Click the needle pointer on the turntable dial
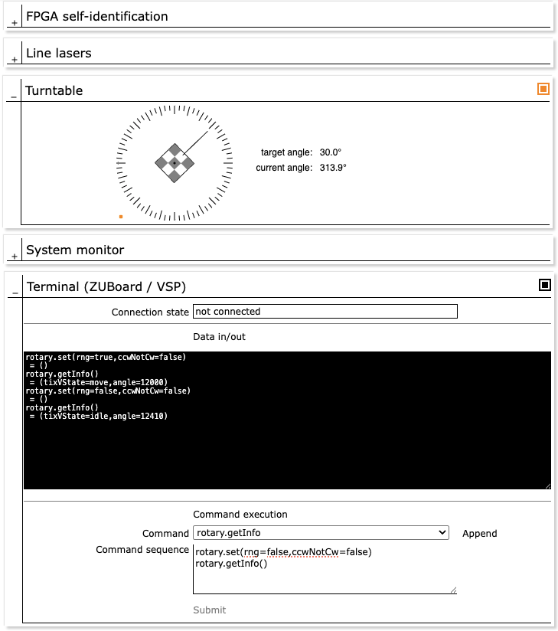The height and width of the screenshot is (631, 558). [x=194, y=145]
